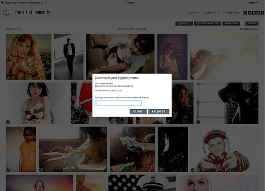Select the teapot and reclining woman thumbnail
The height and width of the screenshot is (191, 265).
click(x=73, y=149)
